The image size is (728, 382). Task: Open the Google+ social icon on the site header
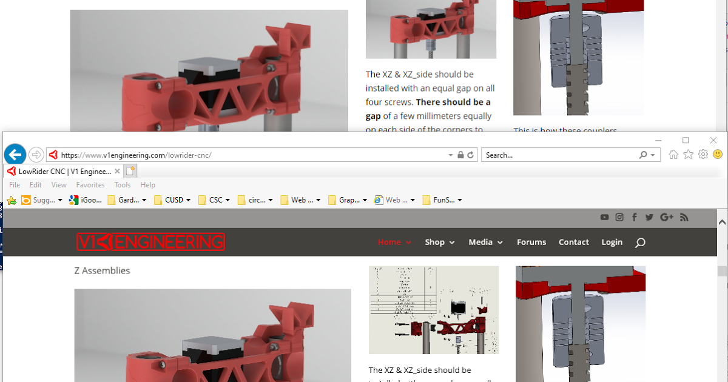[x=667, y=217]
